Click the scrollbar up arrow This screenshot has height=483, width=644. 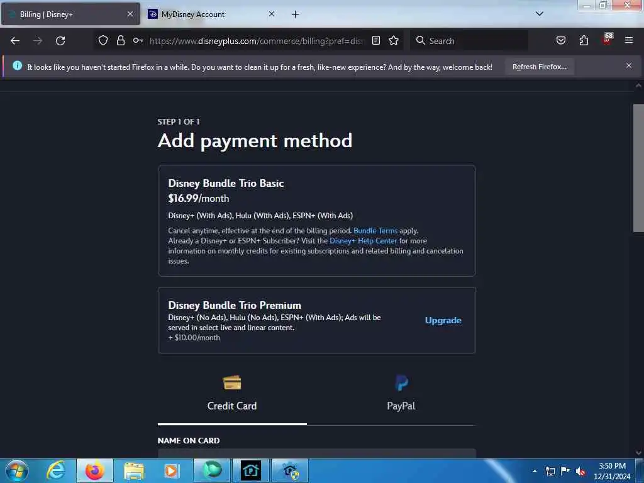[638, 86]
